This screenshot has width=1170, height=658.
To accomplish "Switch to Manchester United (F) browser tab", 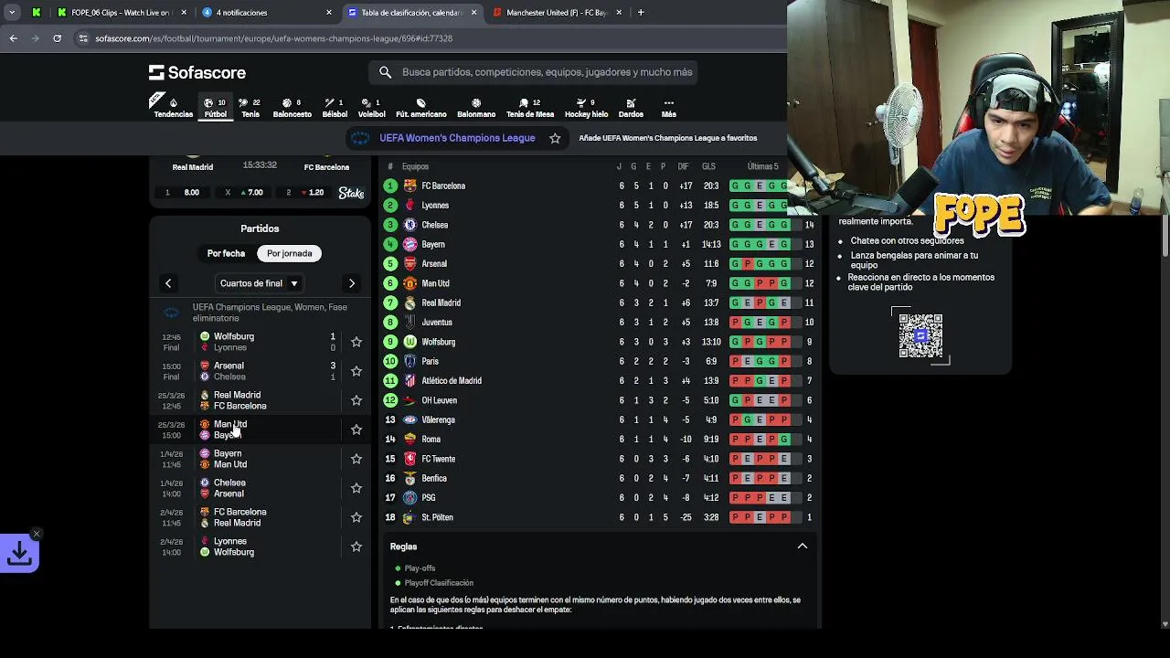I will [557, 13].
